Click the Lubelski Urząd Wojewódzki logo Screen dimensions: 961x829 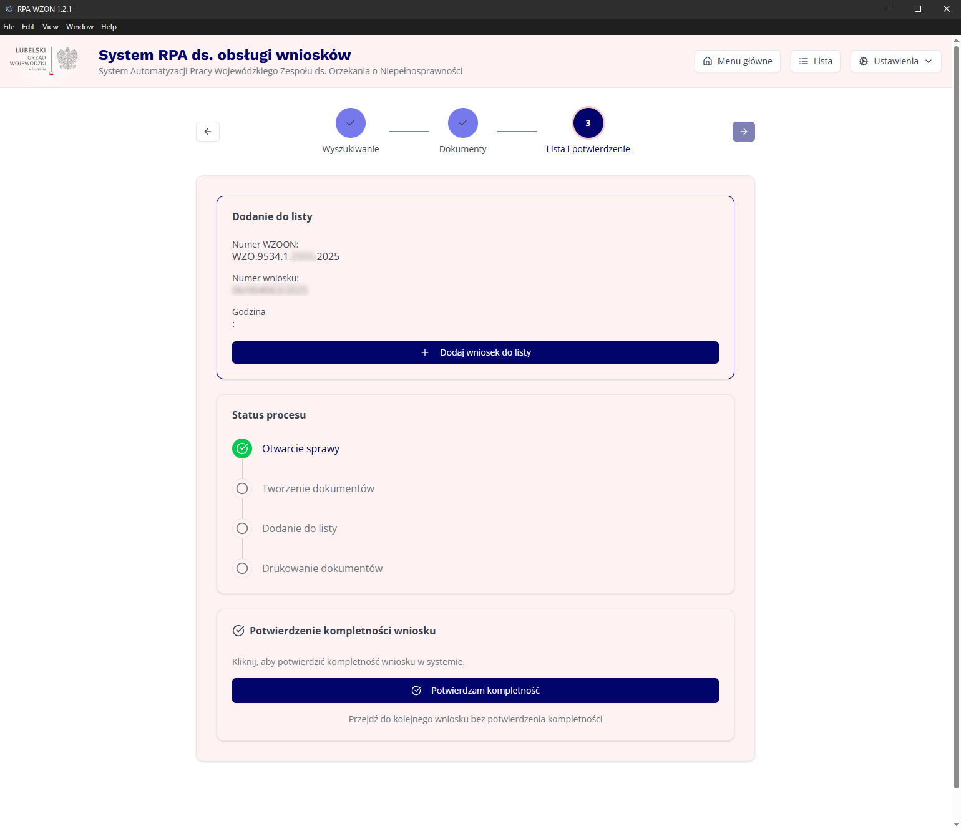42,61
